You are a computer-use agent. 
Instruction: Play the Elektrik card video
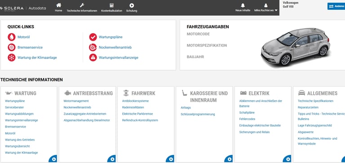[287, 159]
